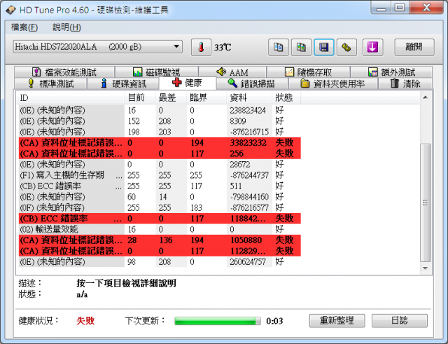Open the 說明(H) menu
The height and width of the screenshot is (344, 448).
click(67, 27)
